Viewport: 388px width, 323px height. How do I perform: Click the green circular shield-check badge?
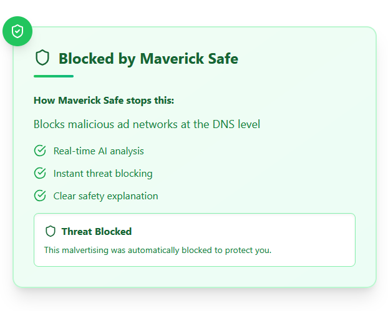[17, 31]
